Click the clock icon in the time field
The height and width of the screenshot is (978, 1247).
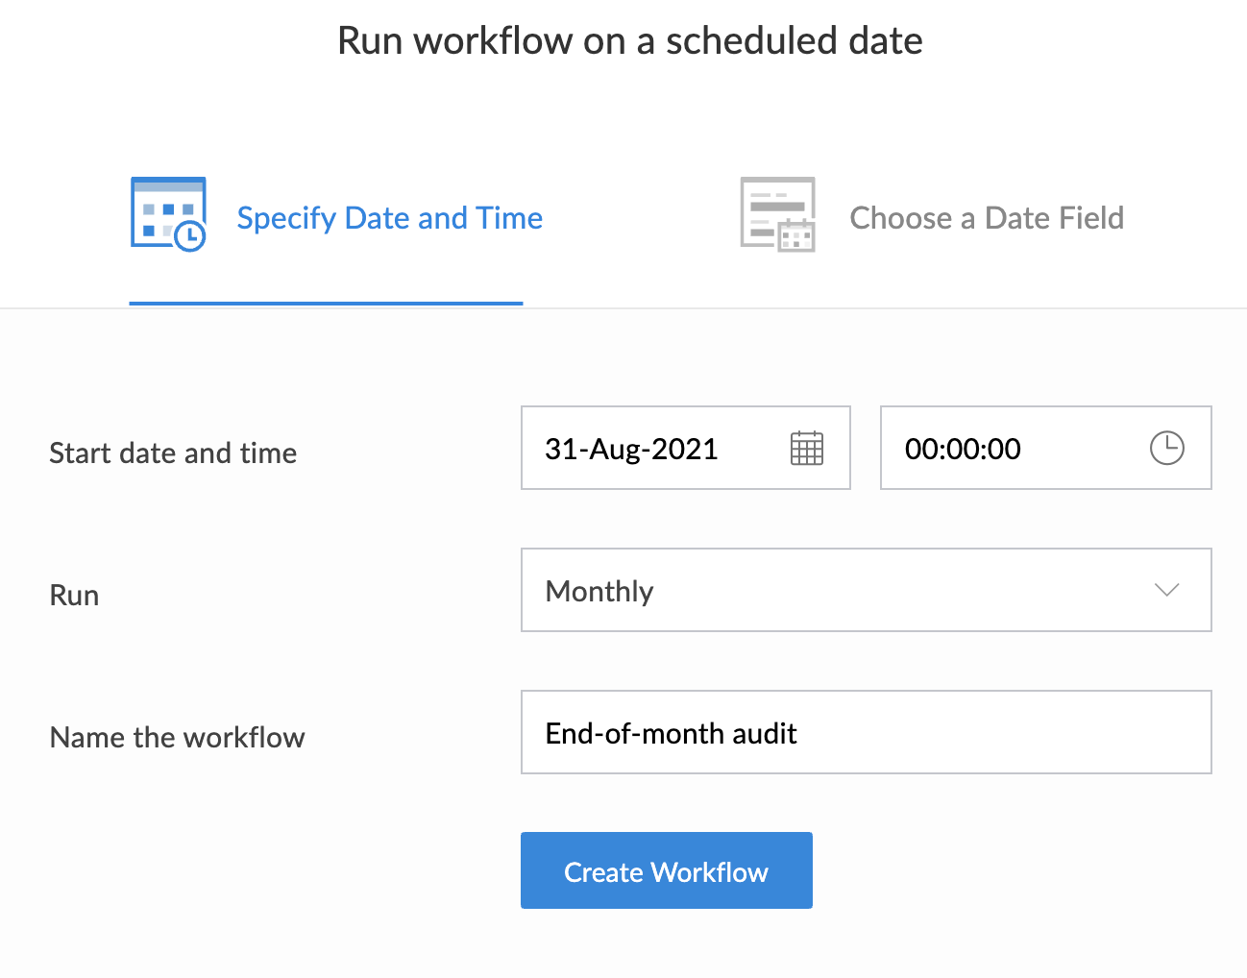[1166, 449]
